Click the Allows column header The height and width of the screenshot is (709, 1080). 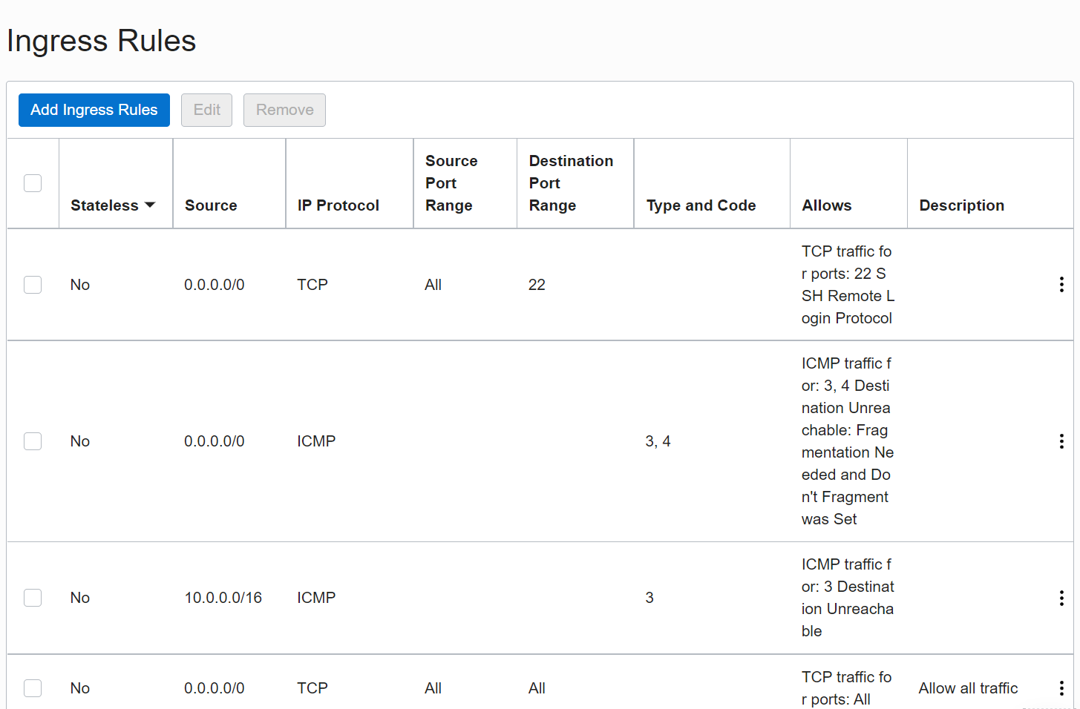click(826, 205)
